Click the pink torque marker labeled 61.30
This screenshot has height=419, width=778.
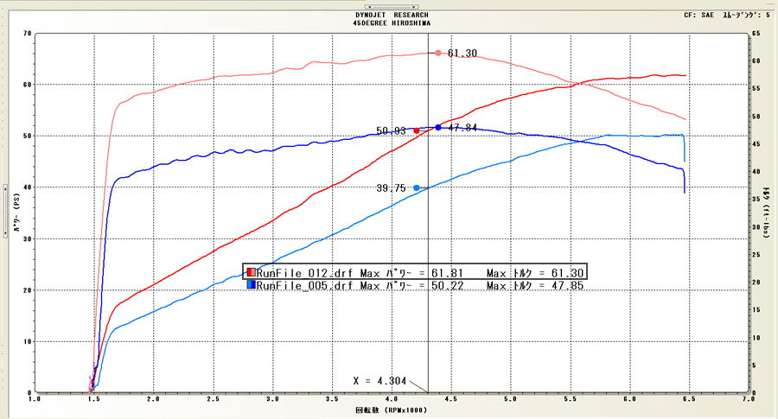click(x=438, y=53)
